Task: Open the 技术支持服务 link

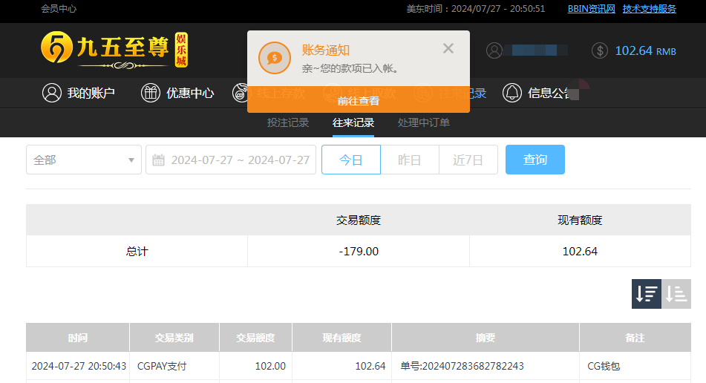Action: click(x=649, y=9)
